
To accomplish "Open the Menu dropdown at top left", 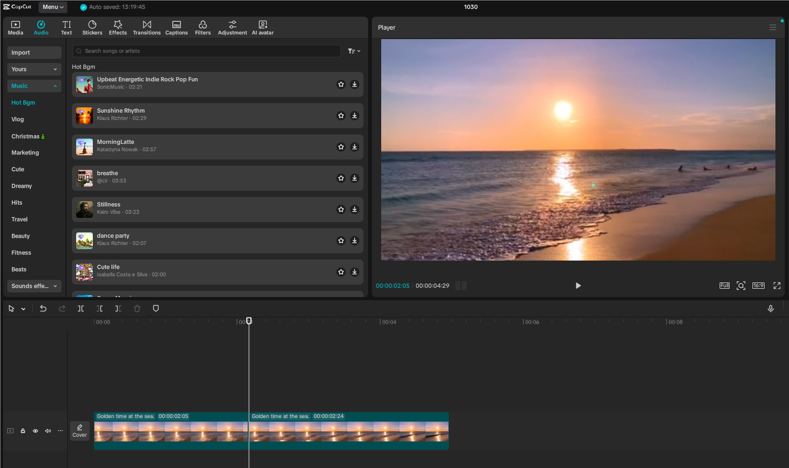I will [x=52, y=7].
